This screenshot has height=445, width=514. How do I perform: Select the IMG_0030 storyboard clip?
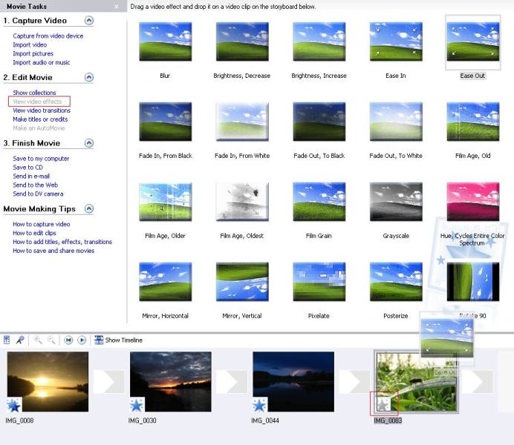click(171, 381)
